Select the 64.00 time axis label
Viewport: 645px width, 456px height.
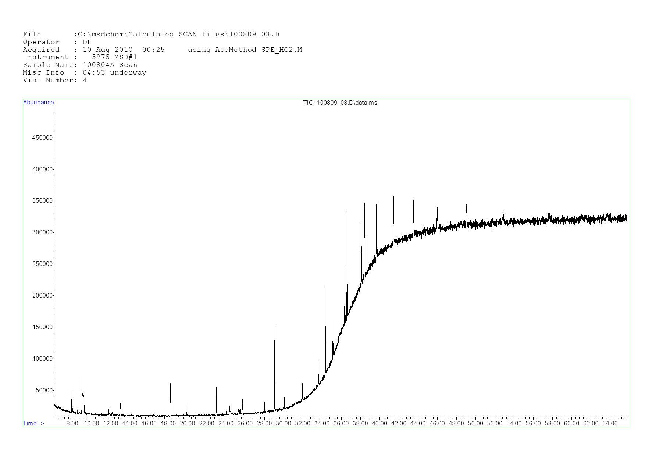pos(610,423)
